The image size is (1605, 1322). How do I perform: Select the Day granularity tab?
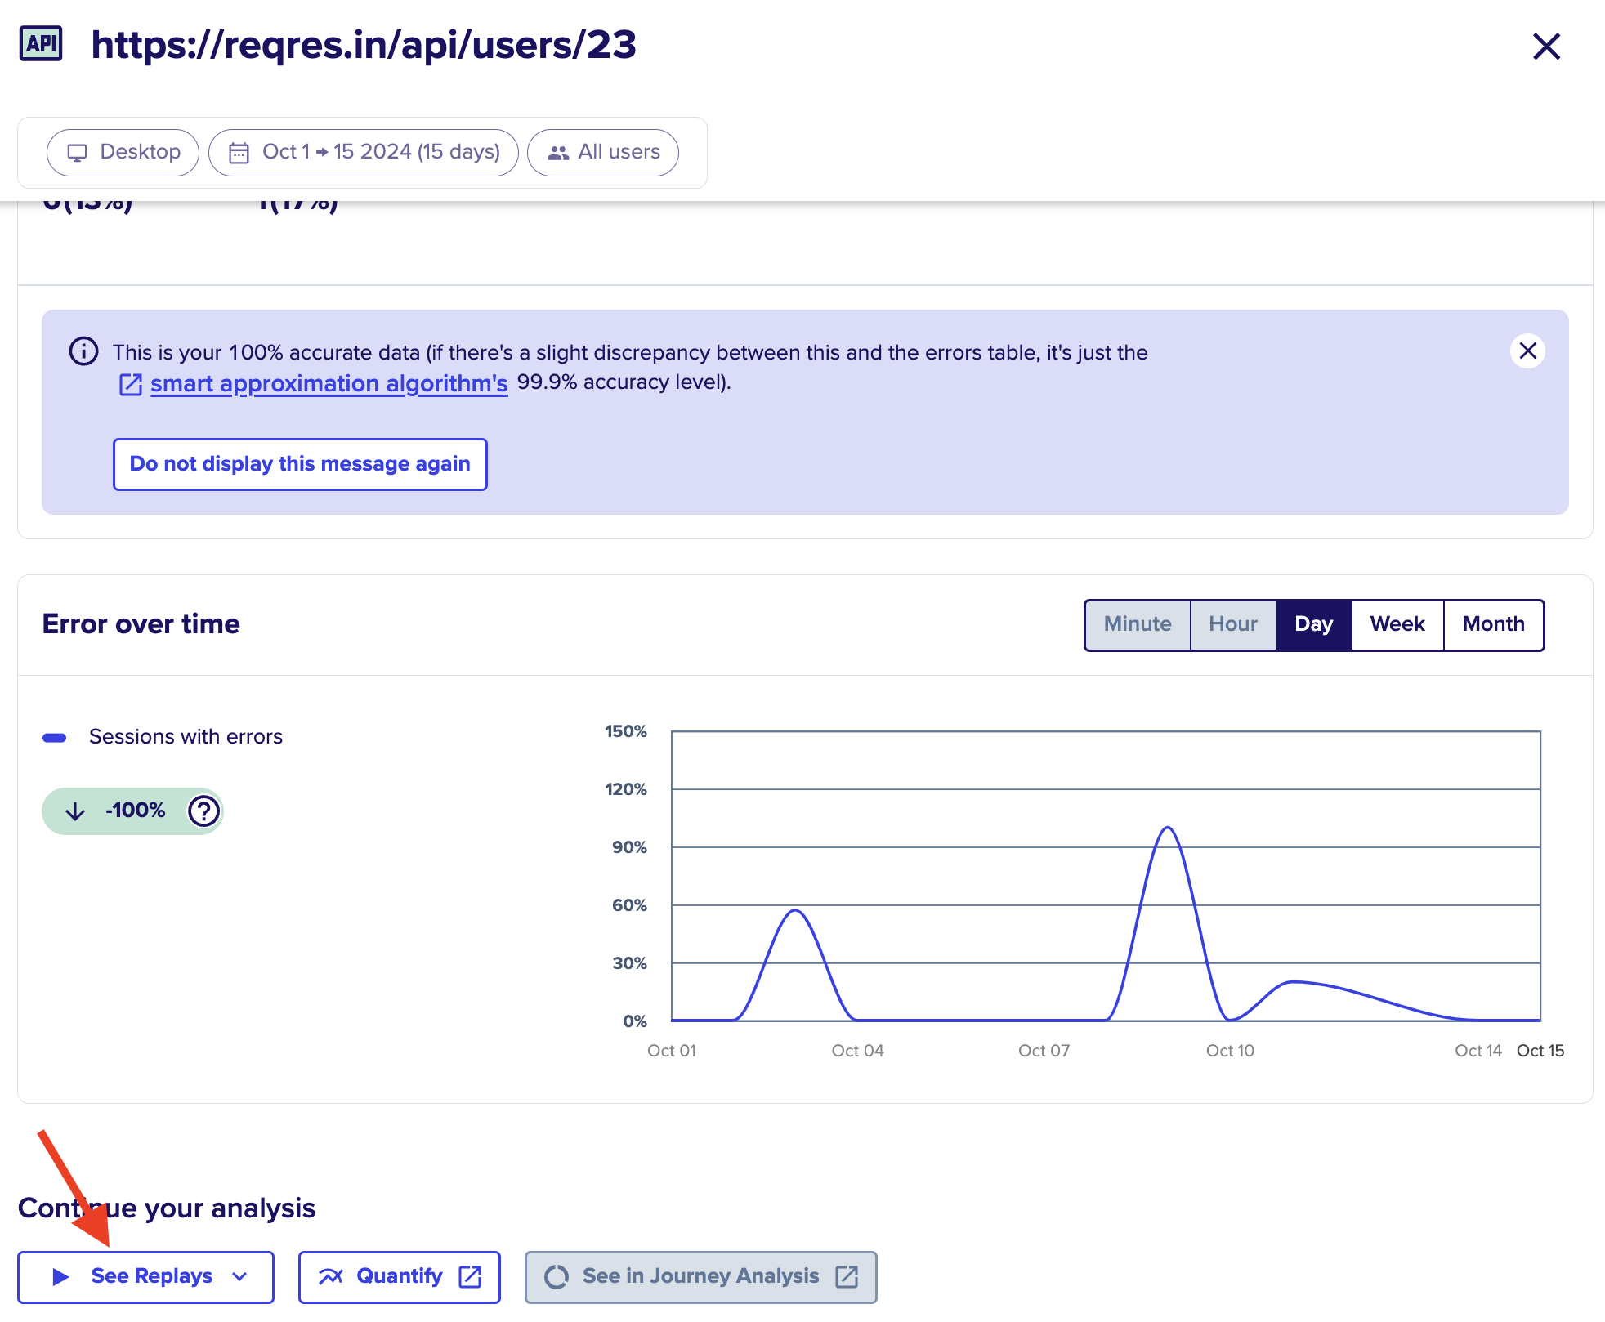click(1313, 624)
